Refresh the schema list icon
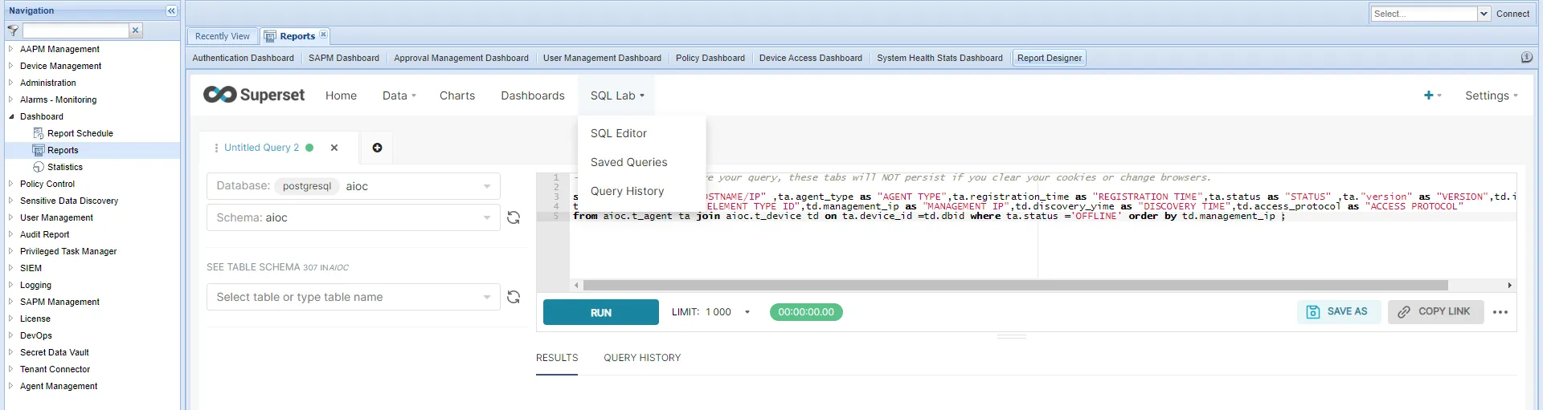The width and height of the screenshot is (1543, 410). 514,217
